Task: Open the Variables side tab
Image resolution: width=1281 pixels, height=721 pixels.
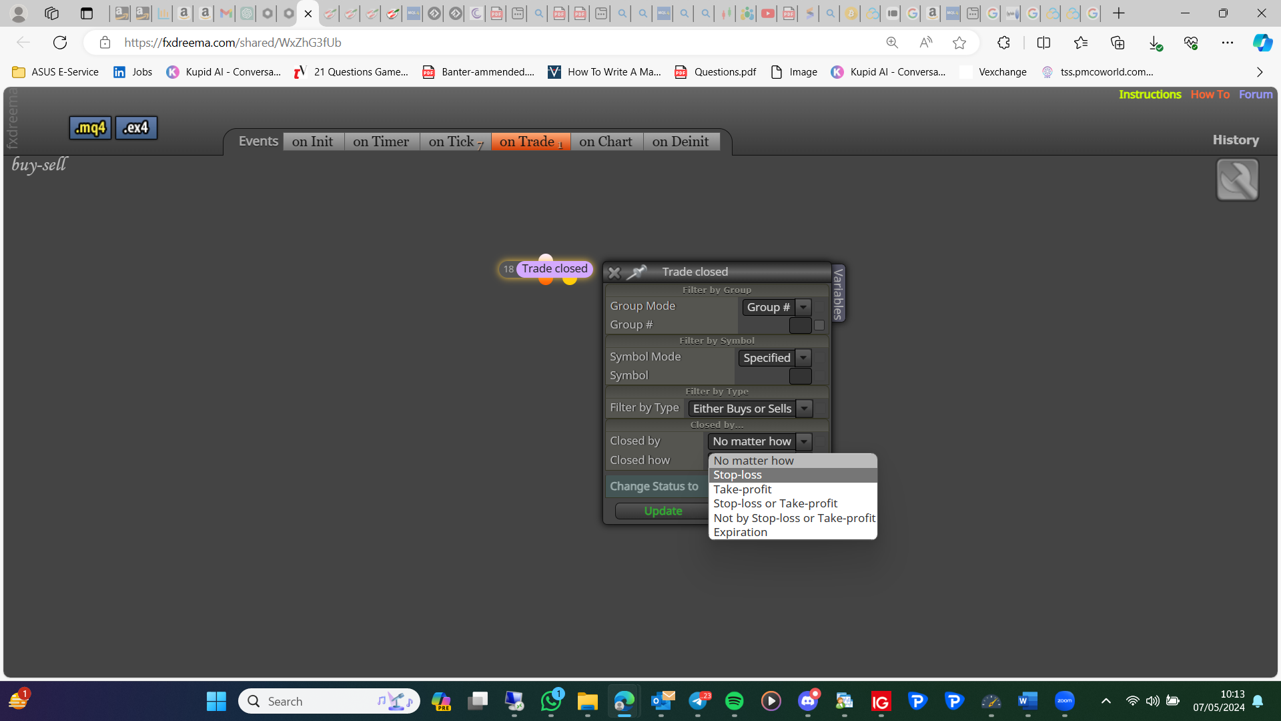Action: pyautogui.click(x=838, y=293)
